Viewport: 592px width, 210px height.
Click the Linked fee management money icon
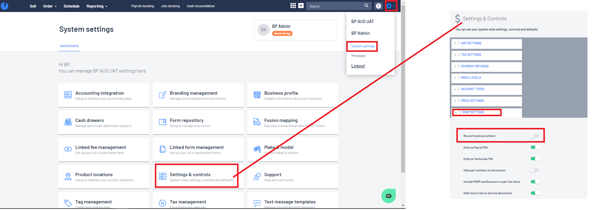(68, 149)
